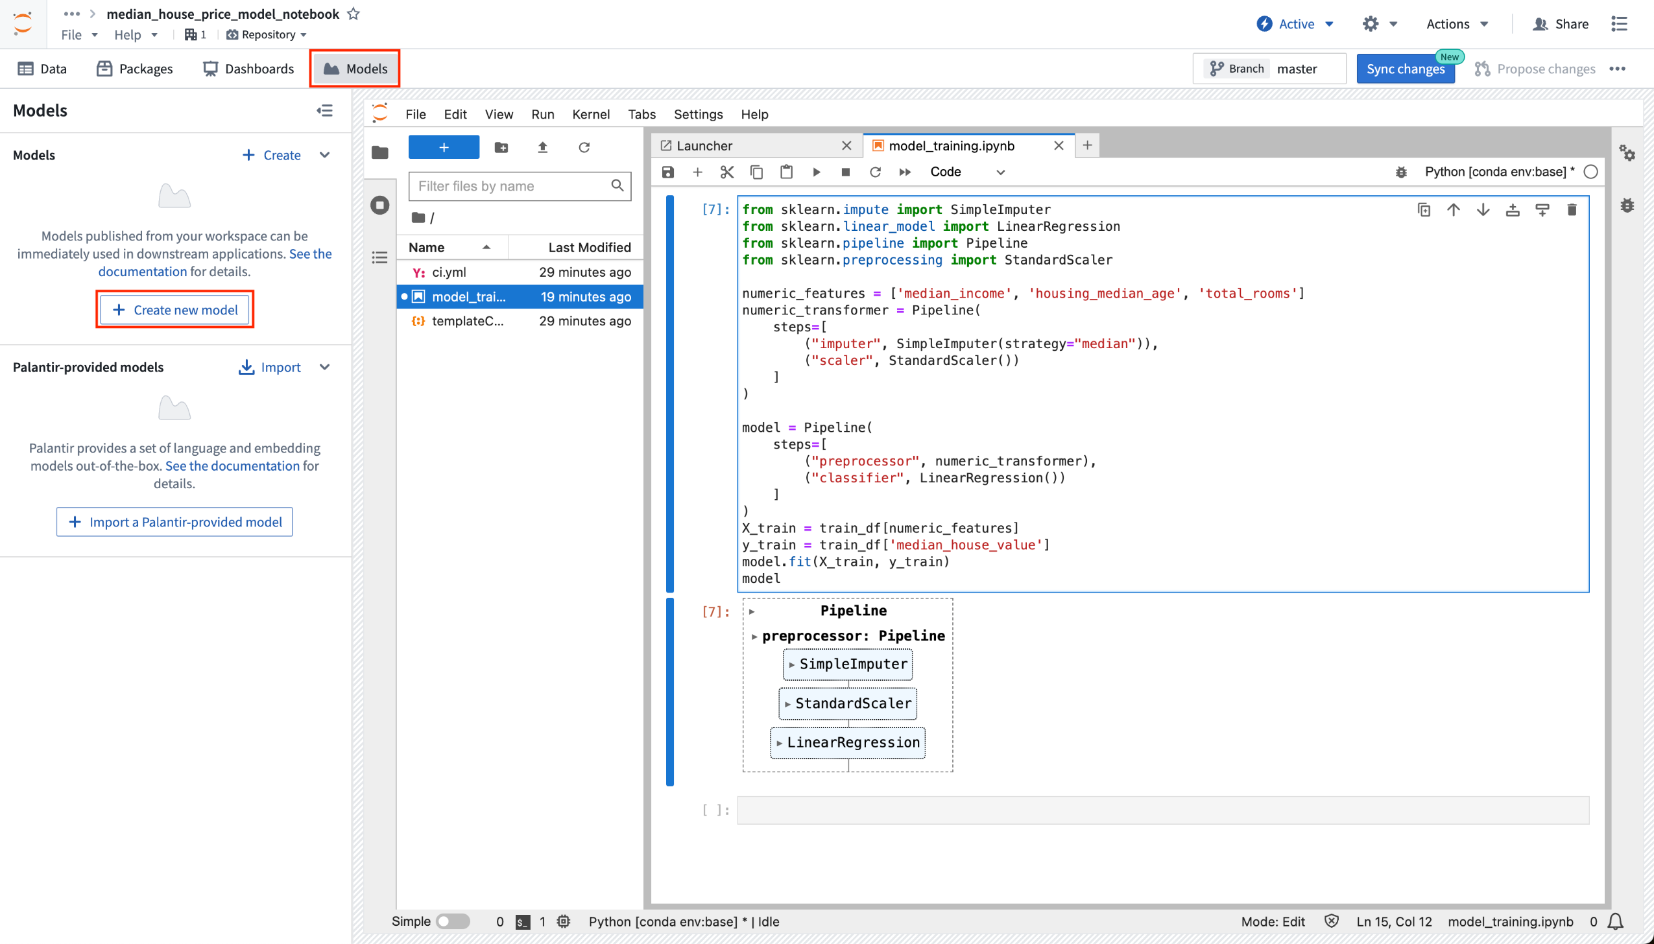Open the Code cell type dropdown

point(966,172)
